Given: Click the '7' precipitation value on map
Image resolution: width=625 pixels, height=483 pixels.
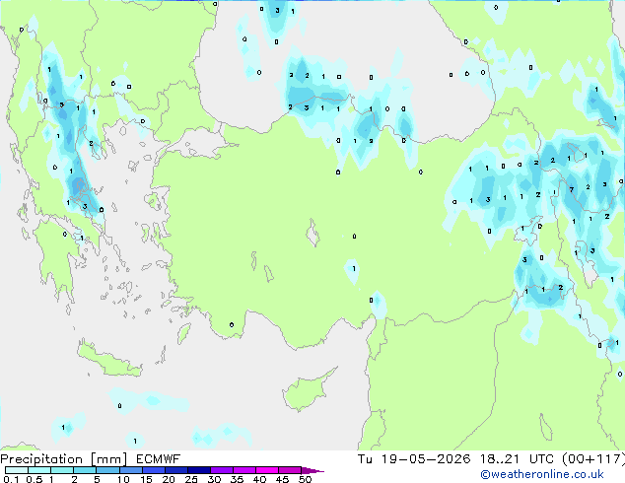Looking at the screenshot, I should [x=572, y=189].
